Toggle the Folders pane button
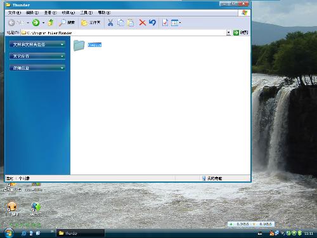 [x=91, y=22]
